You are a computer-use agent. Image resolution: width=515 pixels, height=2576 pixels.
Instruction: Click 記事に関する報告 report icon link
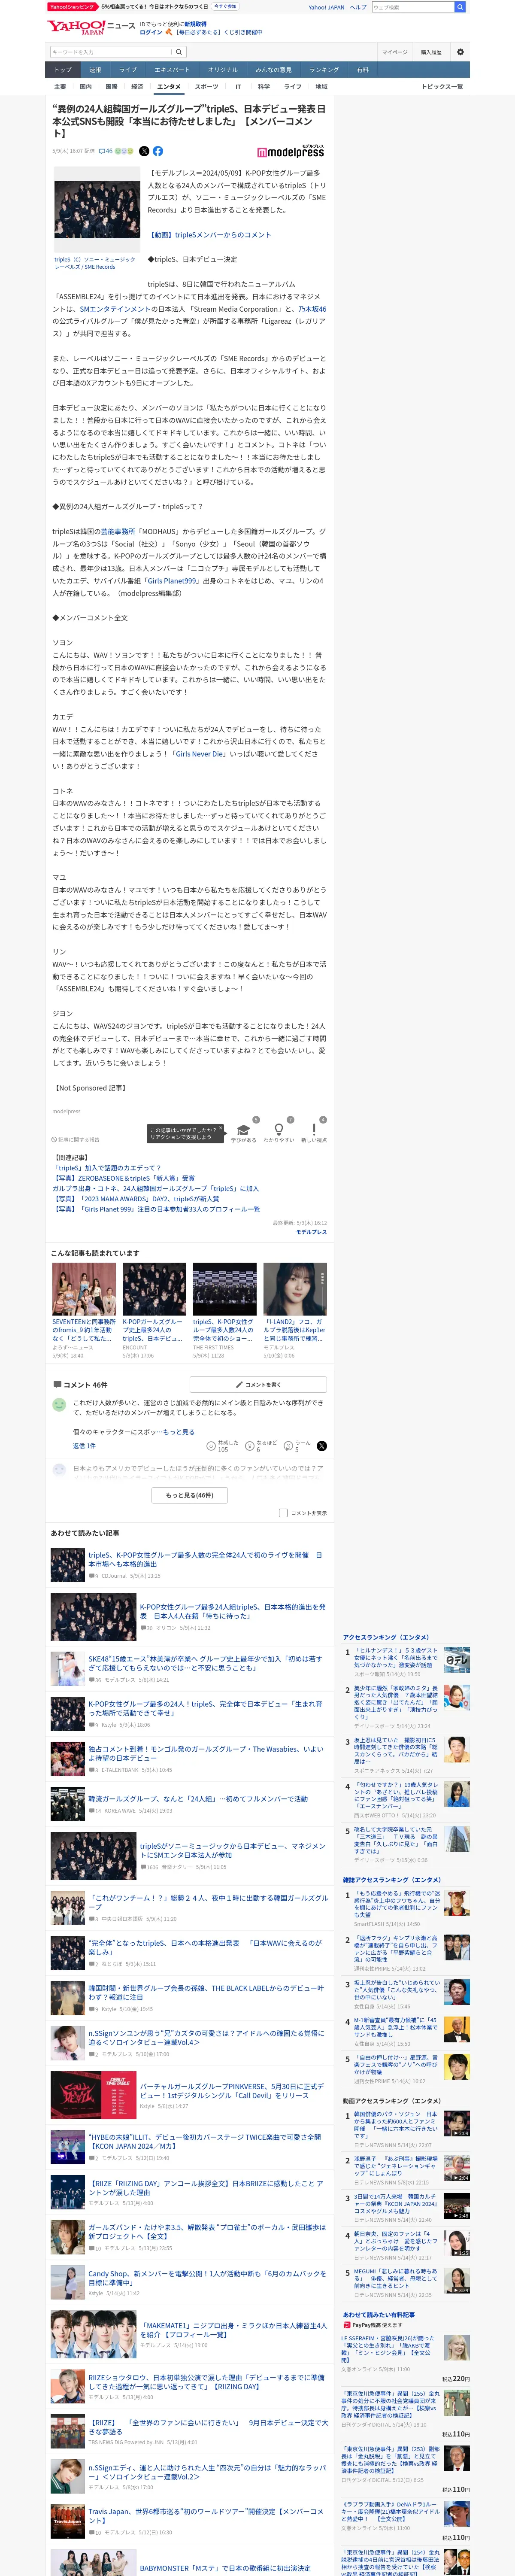coord(76,1139)
